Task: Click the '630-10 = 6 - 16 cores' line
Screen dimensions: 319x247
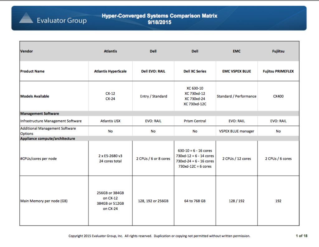Action: [x=195, y=151]
